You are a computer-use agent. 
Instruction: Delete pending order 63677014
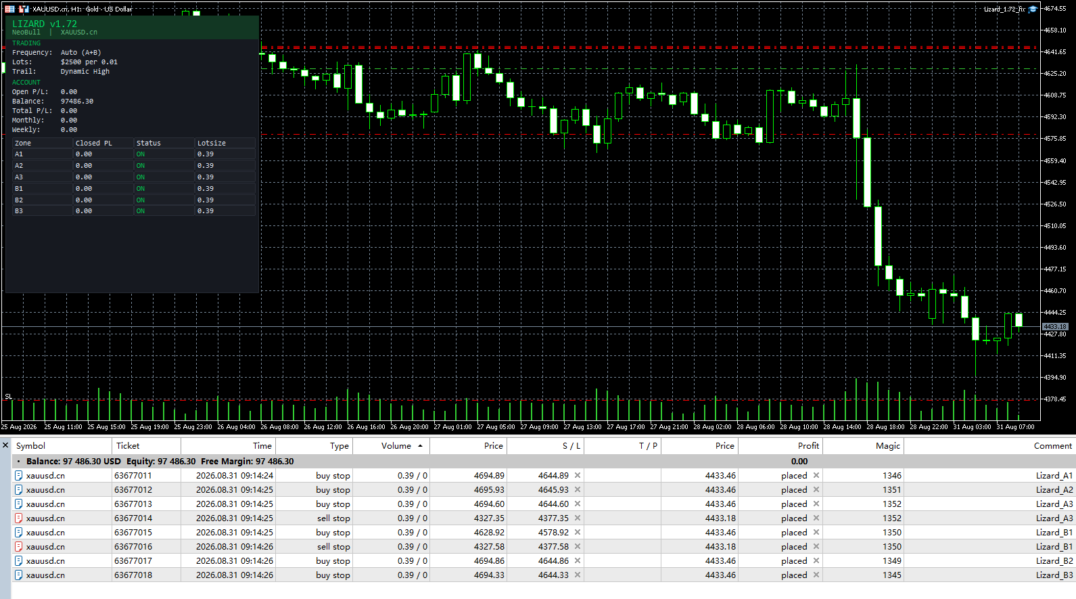(816, 518)
